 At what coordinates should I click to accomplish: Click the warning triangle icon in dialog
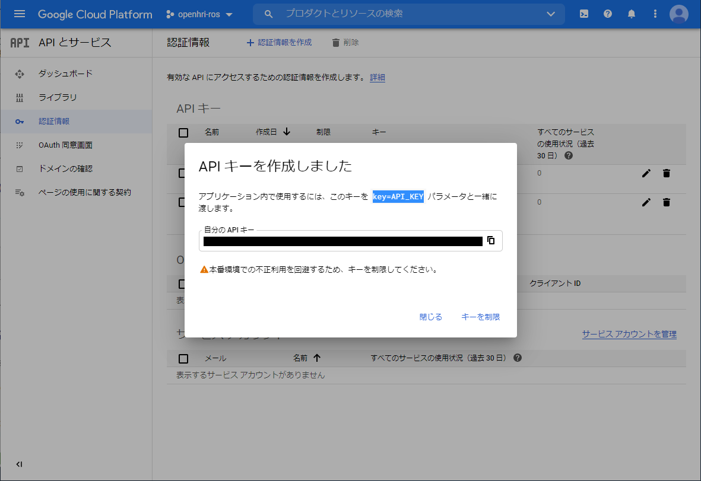pos(204,269)
